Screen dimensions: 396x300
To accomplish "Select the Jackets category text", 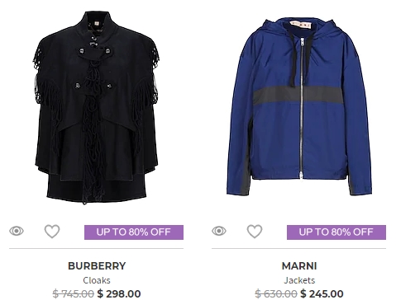I will [299, 280].
